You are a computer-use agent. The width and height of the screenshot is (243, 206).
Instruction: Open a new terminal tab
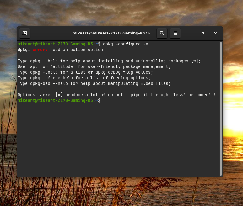click(x=25, y=33)
